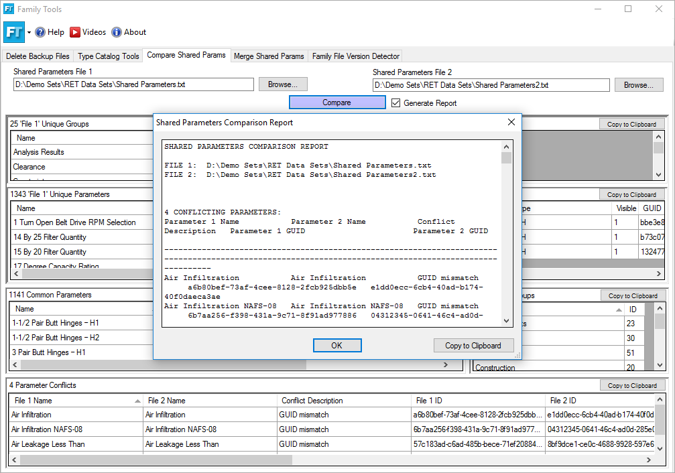This screenshot has height=473, width=675.
Task: Click the Family Tools FT logo button
Action: (x=14, y=32)
